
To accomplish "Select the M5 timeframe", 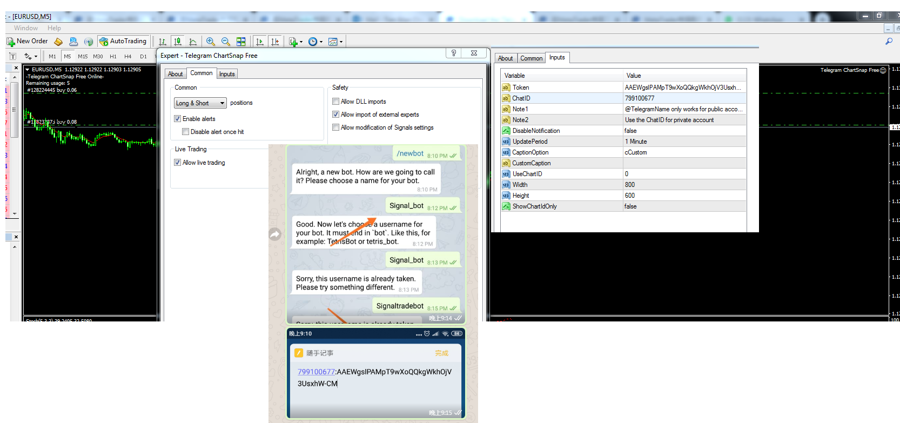I will pos(68,56).
